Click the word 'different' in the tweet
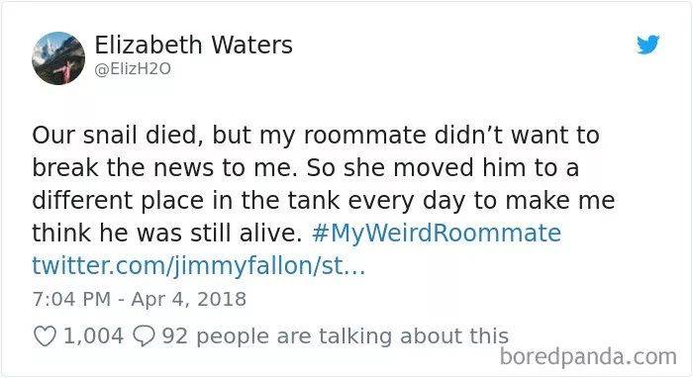Viewport: 693px width, 378px height. [x=82, y=200]
